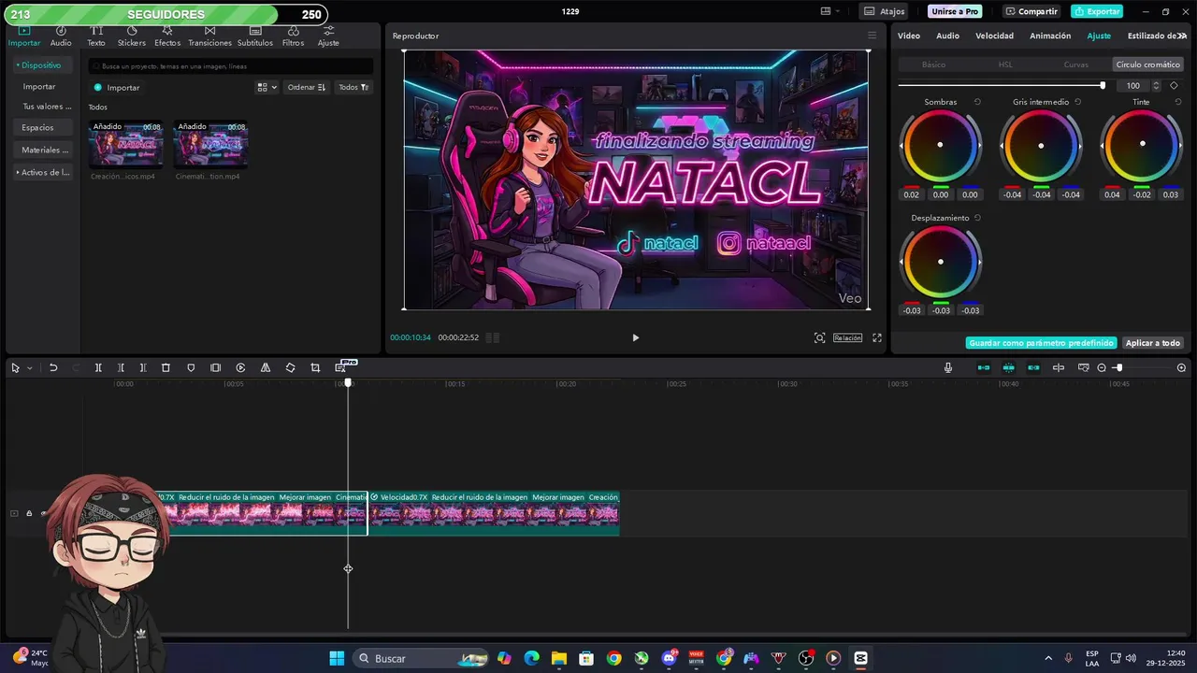Click the reverse playback icon in timeline toolbar
This screenshot has width=1197, height=673.
pyautogui.click(x=240, y=368)
